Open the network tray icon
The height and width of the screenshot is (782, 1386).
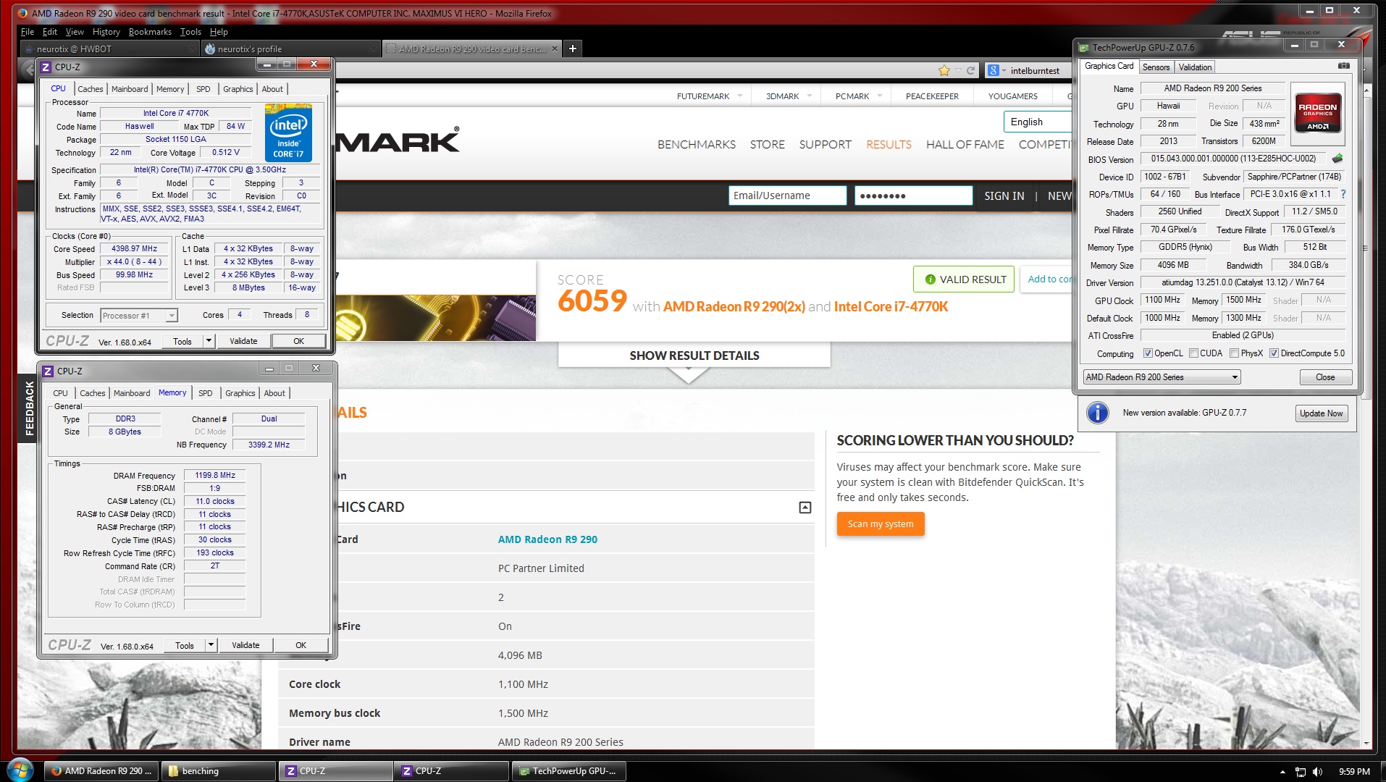1301,772
